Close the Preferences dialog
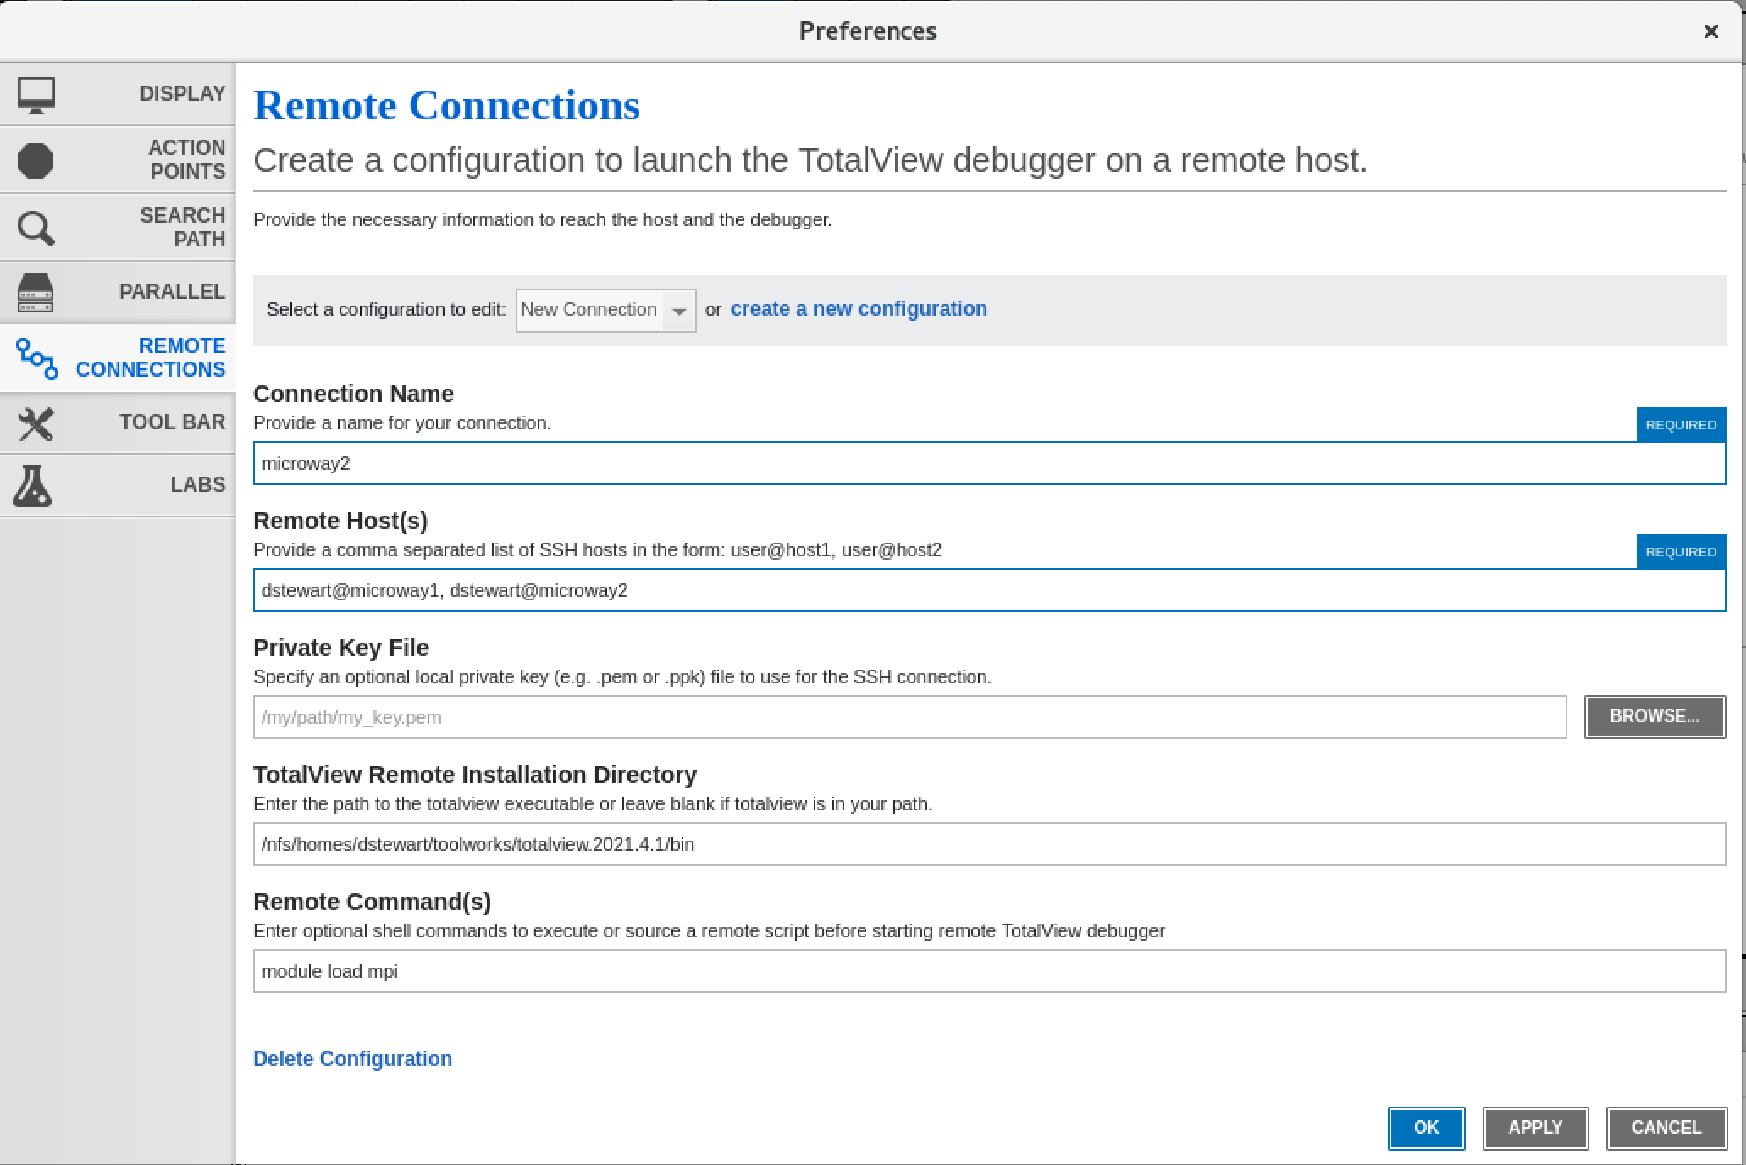Viewport: 1746px width, 1165px height. click(1710, 31)
